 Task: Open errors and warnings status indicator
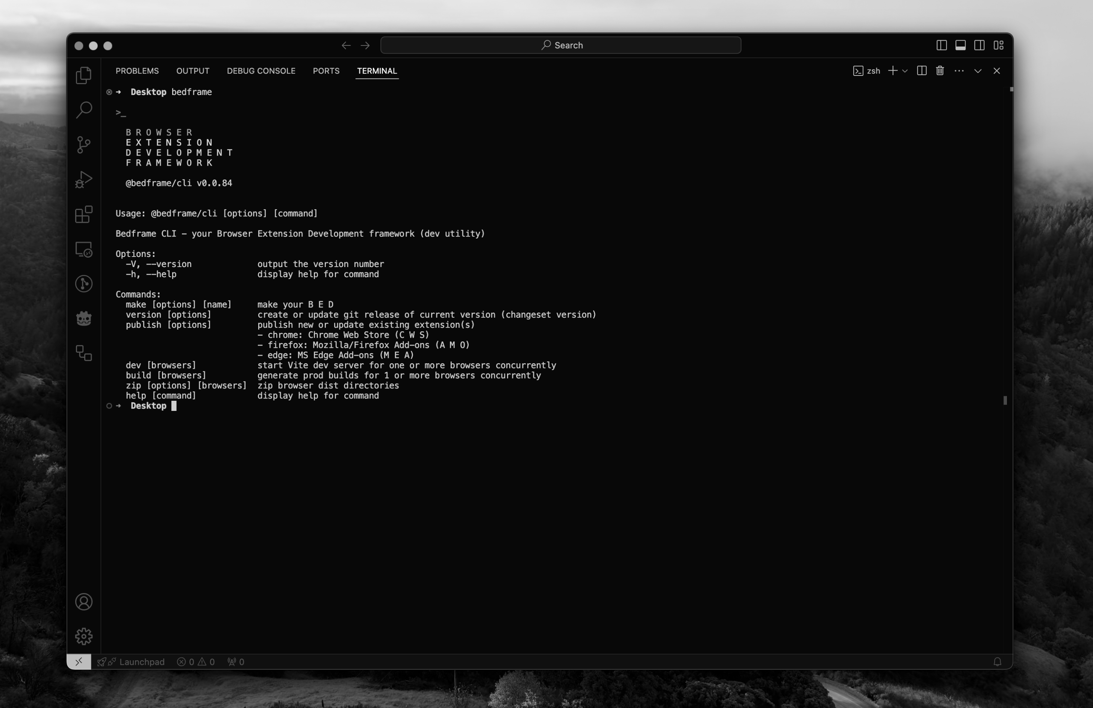tap(196, 662)
